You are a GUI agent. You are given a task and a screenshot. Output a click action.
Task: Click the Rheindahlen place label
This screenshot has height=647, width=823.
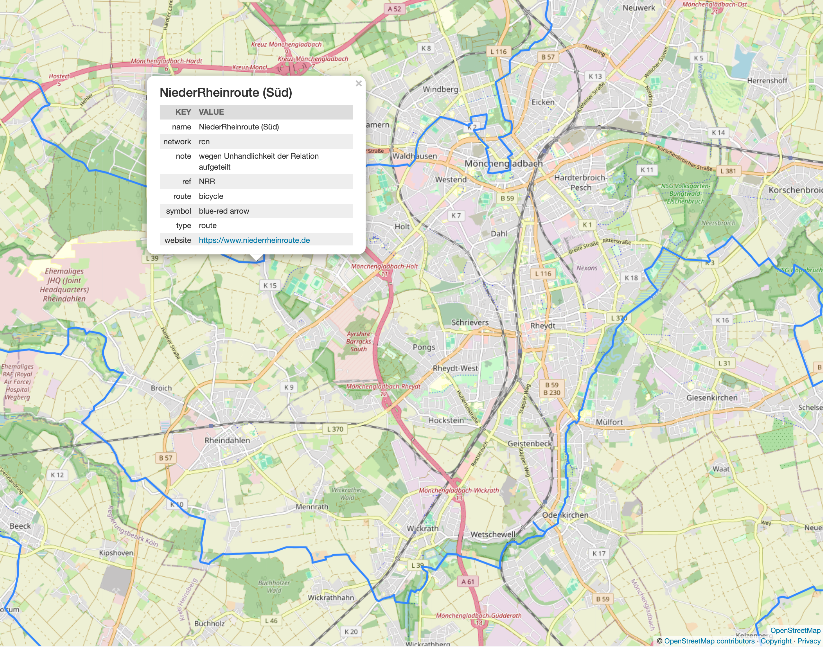point(227,440)
